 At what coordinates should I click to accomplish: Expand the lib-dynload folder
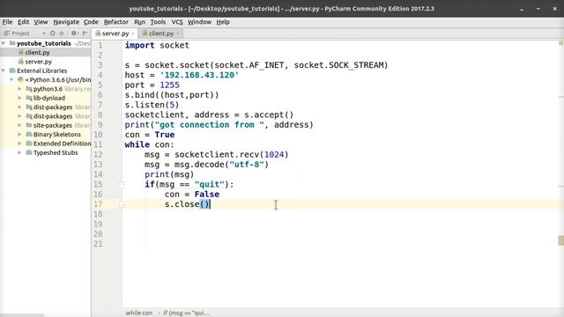[19, 98]
